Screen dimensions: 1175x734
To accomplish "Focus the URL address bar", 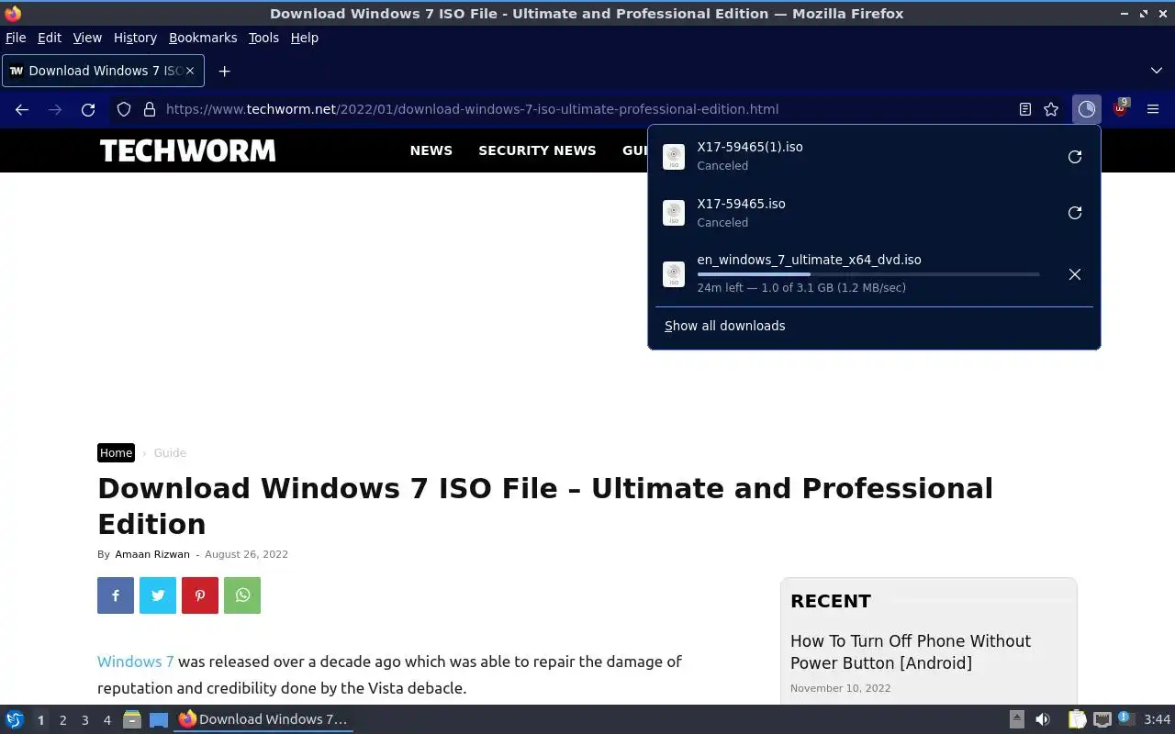I will point(587,109).
